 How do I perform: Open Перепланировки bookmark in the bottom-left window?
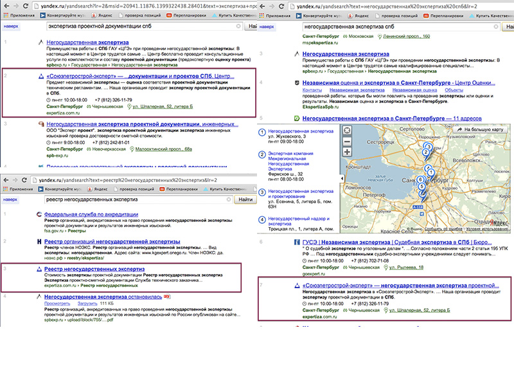click(179, 189)
